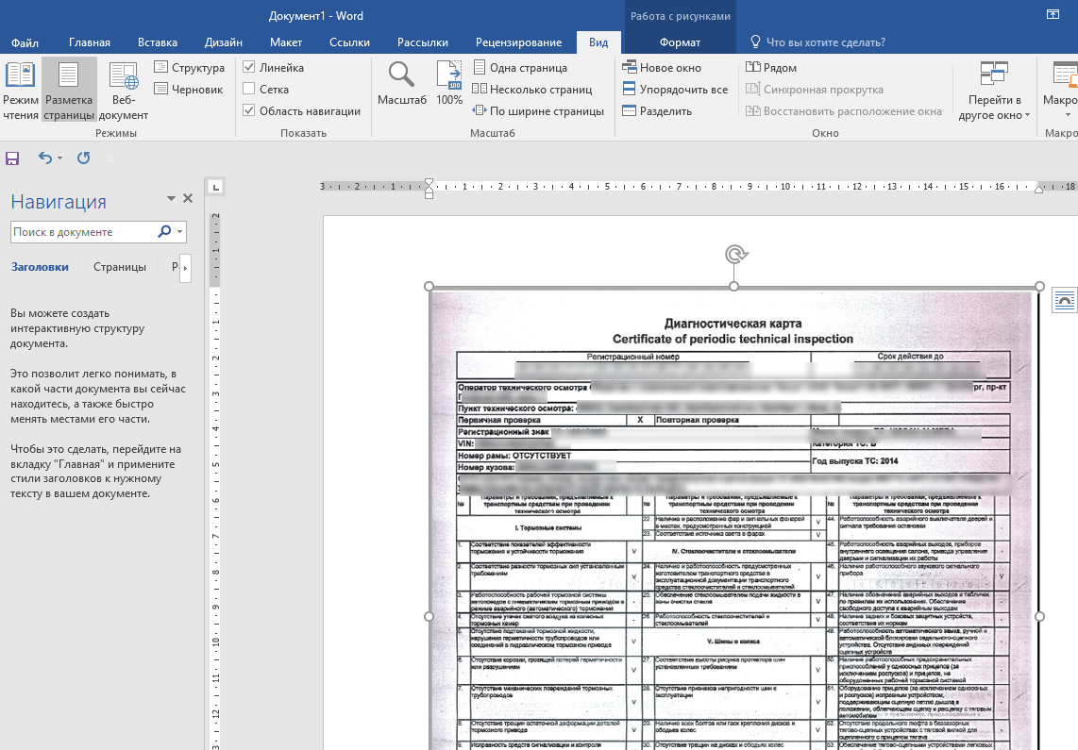Open the Вставка ribbon tab

pos(157,42)
